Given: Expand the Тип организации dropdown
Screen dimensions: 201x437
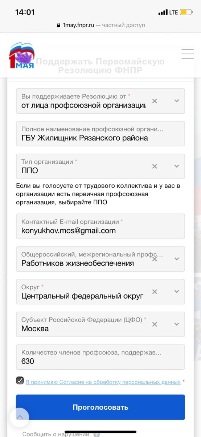Looking at the screenshot, I should click(x=177, y=166).
